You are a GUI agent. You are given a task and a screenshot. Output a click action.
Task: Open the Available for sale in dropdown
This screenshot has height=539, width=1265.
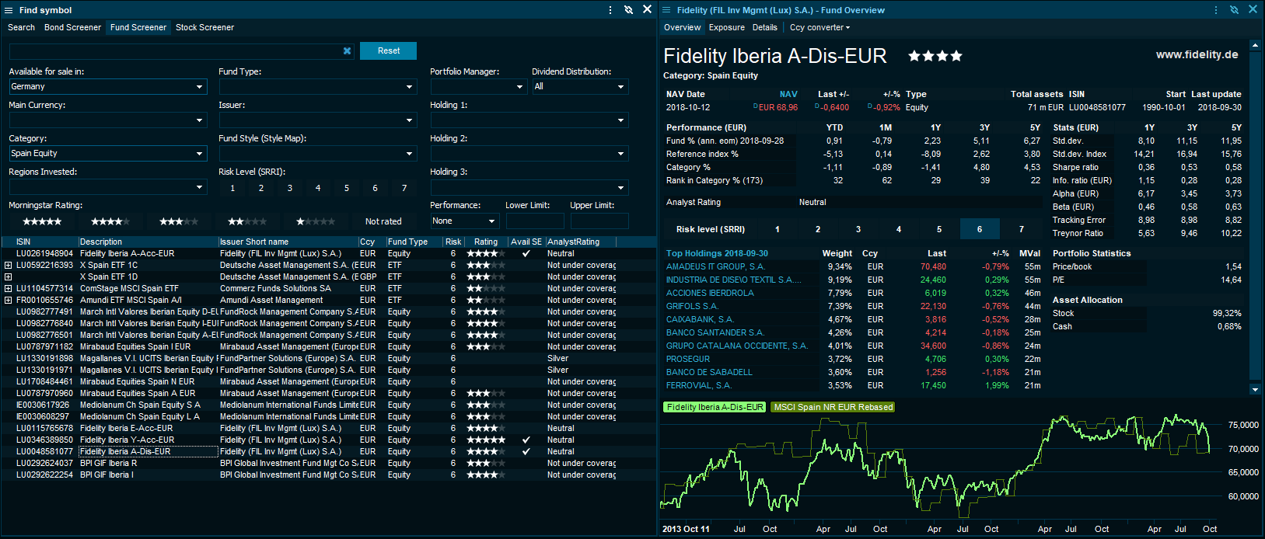[108, 87]
